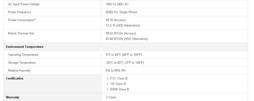Click the Relative Humidity label
254x101 pixels.
pyautogui.click(x=19, y=71)
